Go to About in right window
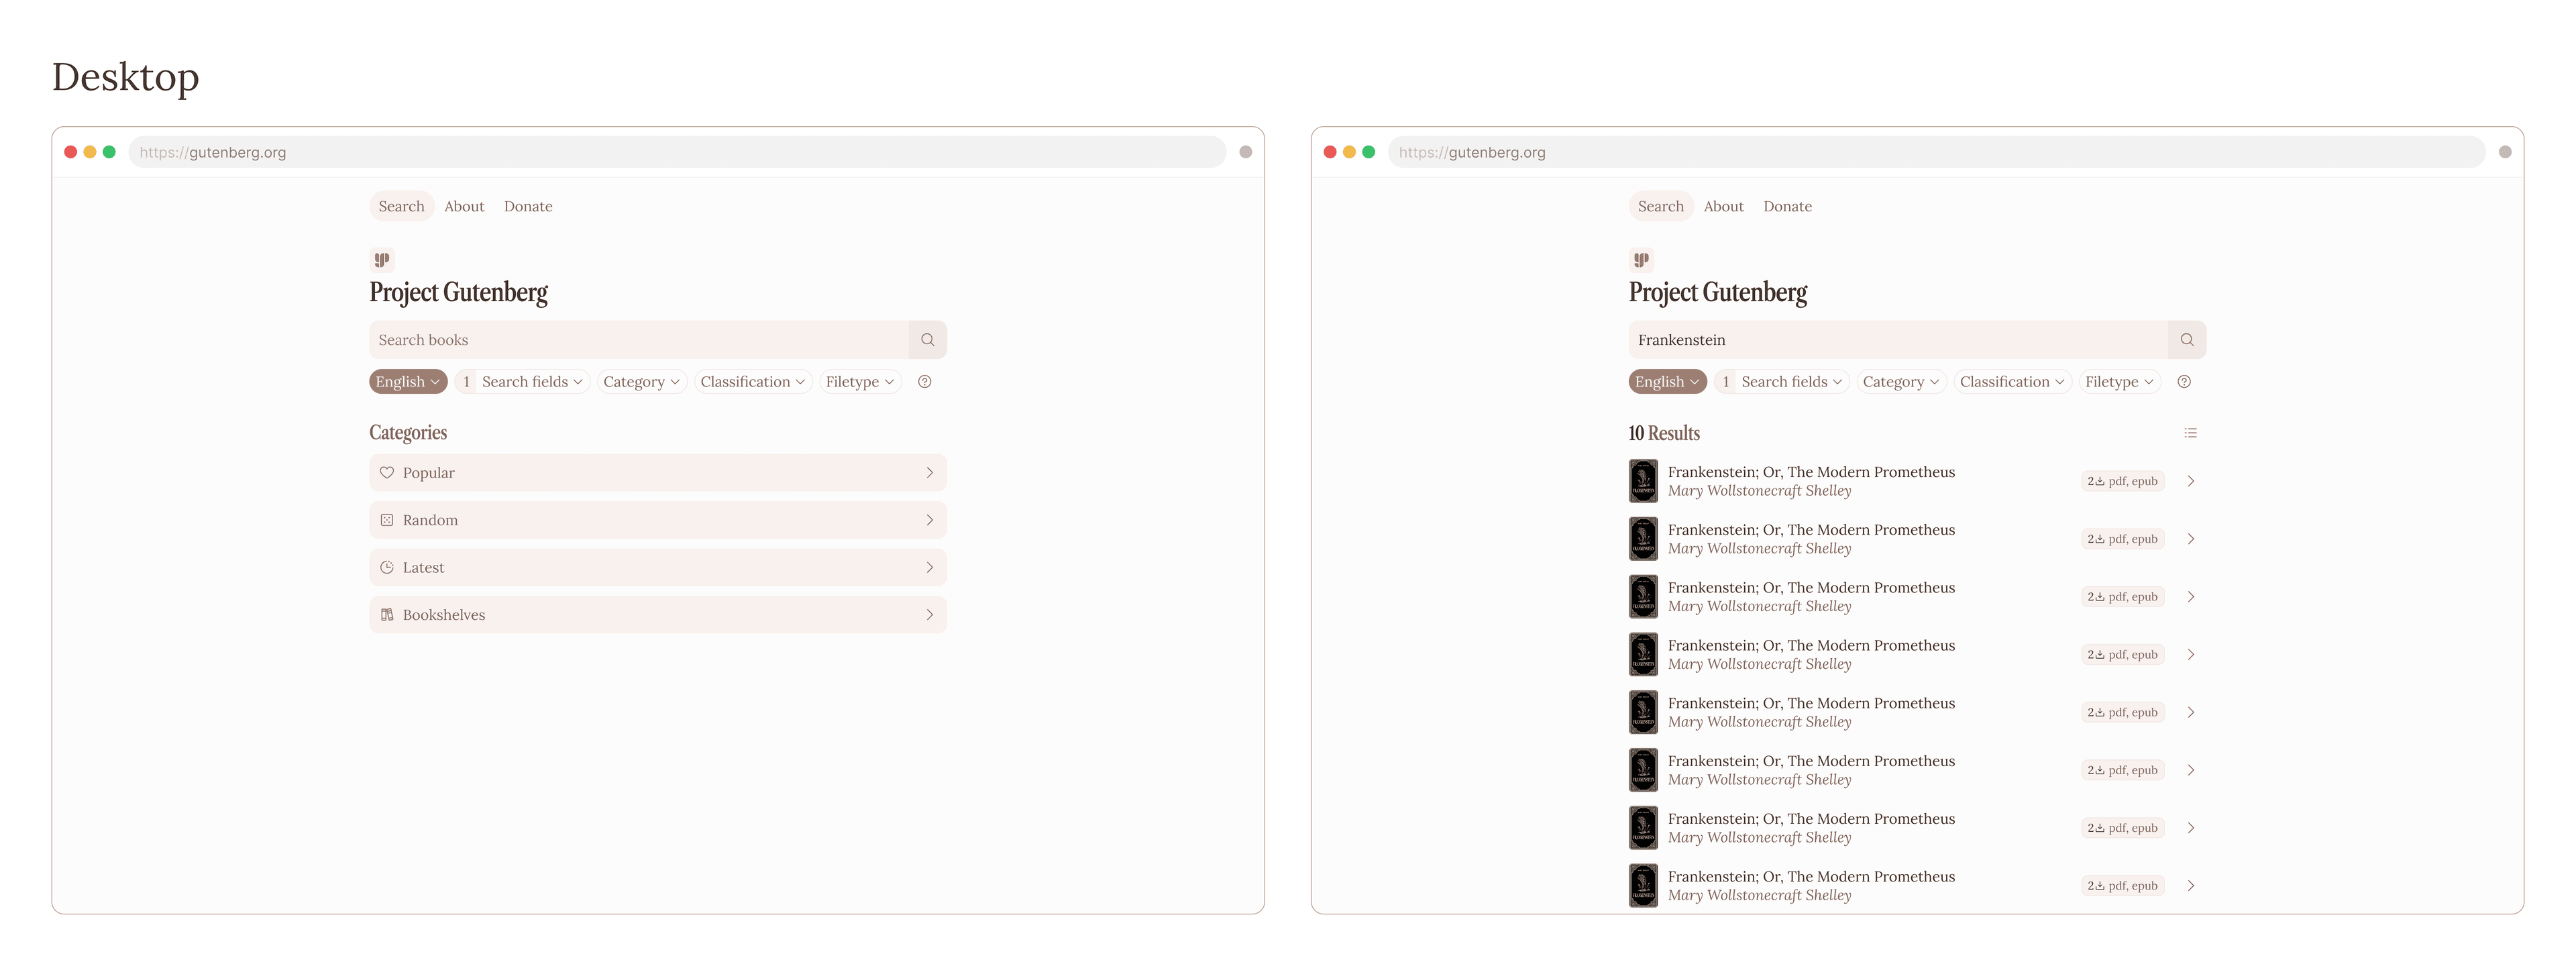2576x966 pixels. (1723, 206)
